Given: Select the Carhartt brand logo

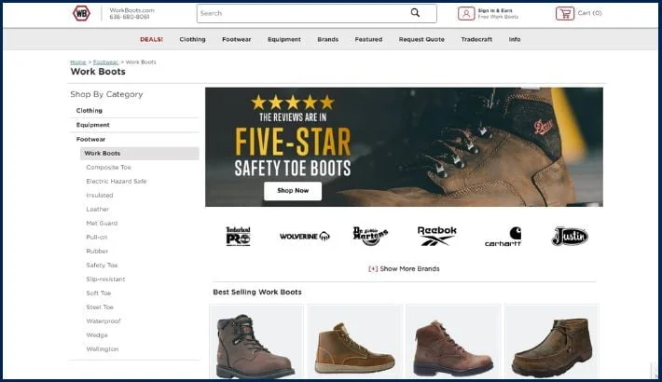Looking at the screenshot, I should tap(503, 237).
